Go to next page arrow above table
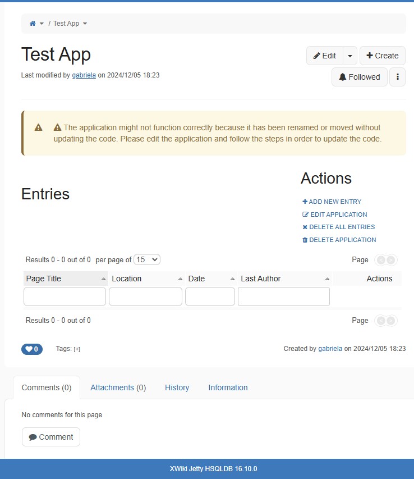 pyautogui.click(x=391, y=260)
